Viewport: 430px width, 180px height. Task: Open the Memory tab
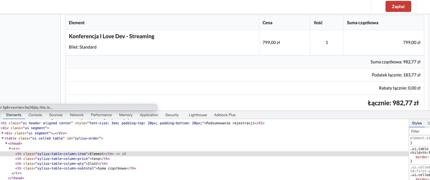[126, 115]
